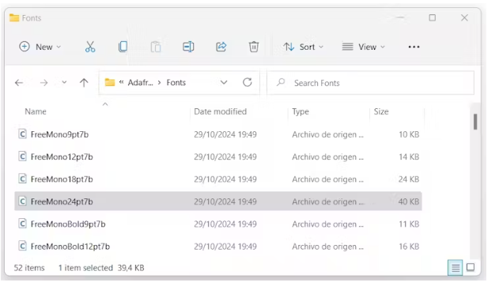
Task: Go up one folder level
Action: 84,83
